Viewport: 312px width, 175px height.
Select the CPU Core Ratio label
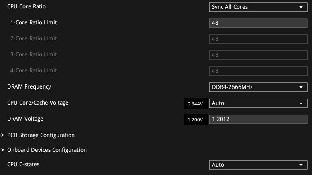click(x=27, y=7)
